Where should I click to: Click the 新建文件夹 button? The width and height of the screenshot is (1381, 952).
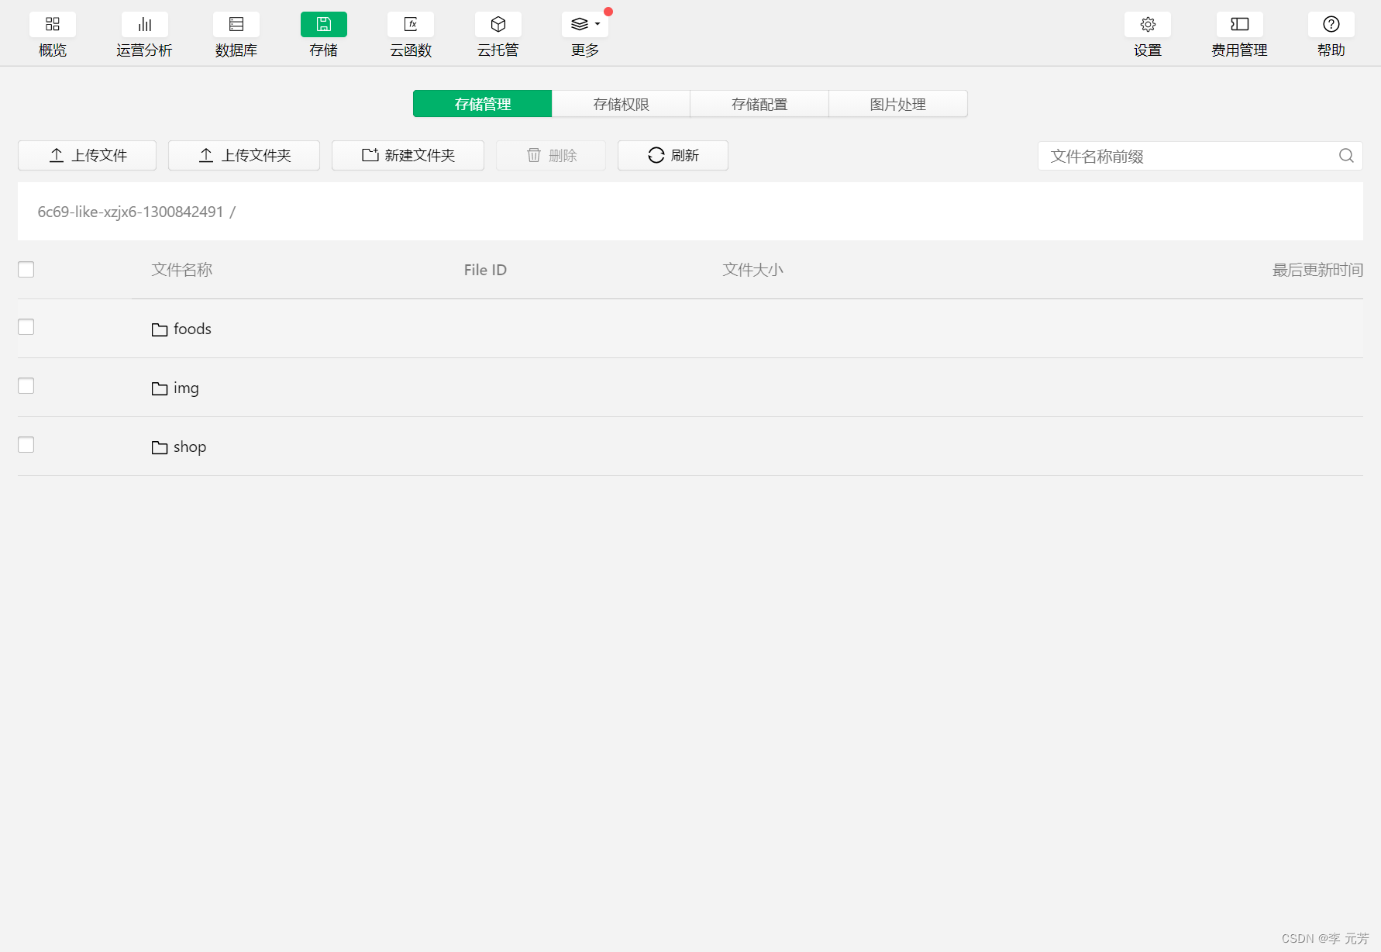point(408,155)
